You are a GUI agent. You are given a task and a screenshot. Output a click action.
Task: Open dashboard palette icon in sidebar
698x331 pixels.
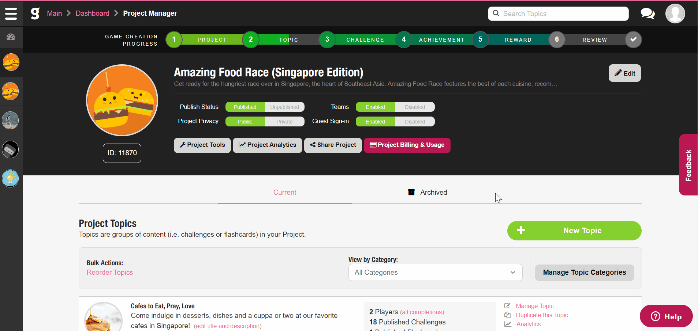(11, 37)
